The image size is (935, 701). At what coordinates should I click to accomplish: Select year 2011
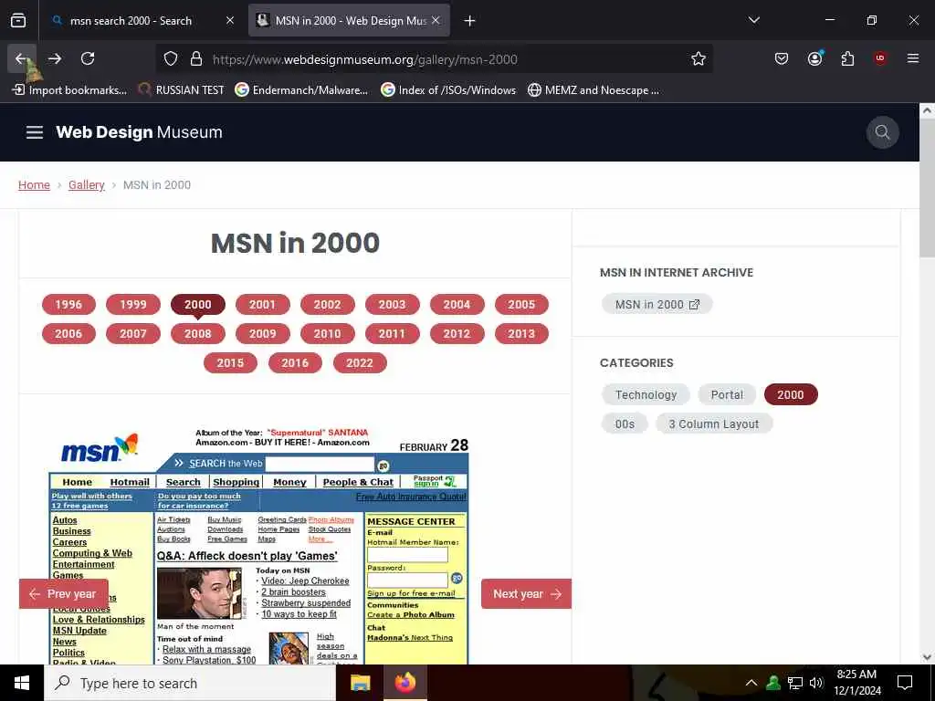392,334
